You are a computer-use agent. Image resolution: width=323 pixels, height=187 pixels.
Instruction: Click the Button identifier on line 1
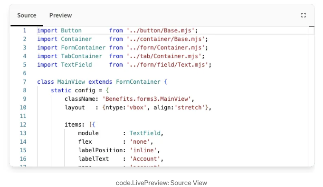[x=71, y=30]
